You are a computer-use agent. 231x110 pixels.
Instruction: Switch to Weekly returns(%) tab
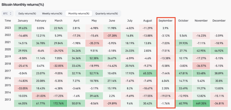[x=52, y=14]
